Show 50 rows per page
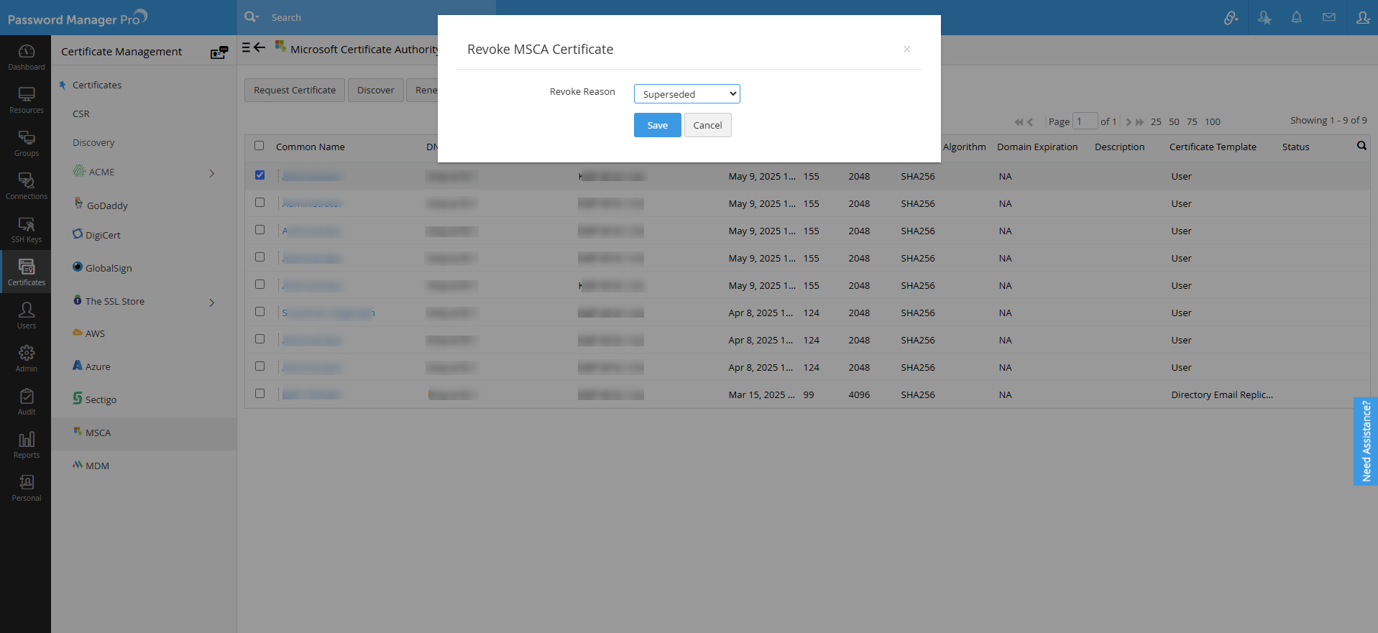Viewport: 1378px width, 633px height. [x=1174, y=121]
